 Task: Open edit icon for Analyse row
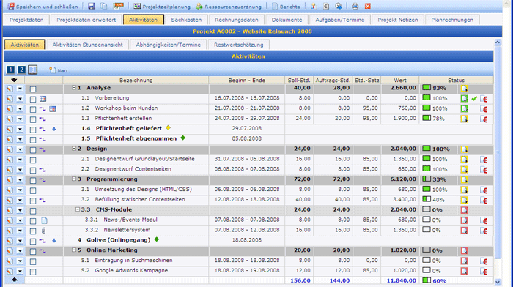click(x=10, y=89)
